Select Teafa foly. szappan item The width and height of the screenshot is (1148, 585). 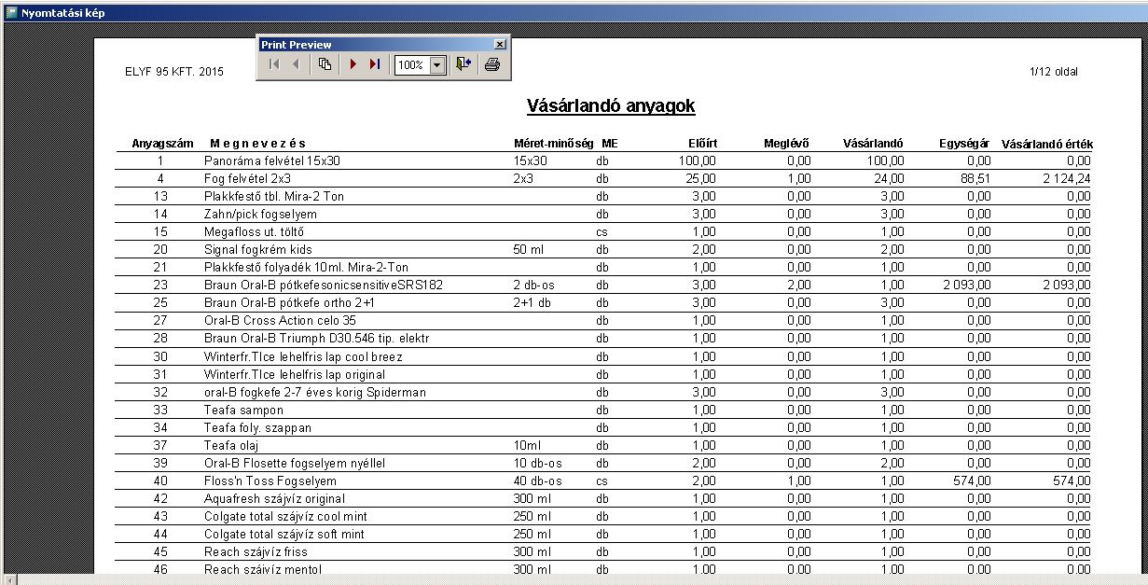click(258, 427)
